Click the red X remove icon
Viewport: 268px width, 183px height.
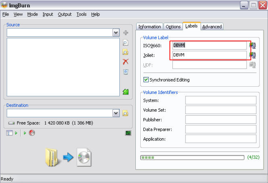[x=125, y=62]
